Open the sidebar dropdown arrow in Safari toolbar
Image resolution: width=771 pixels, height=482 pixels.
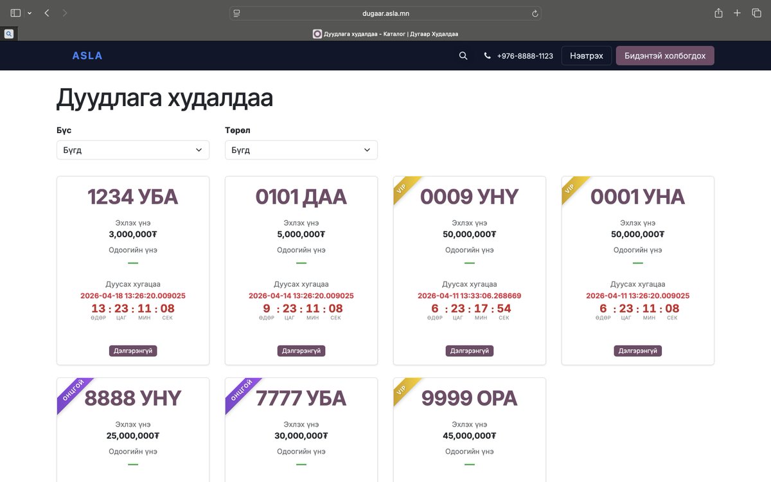coord(30,13)
